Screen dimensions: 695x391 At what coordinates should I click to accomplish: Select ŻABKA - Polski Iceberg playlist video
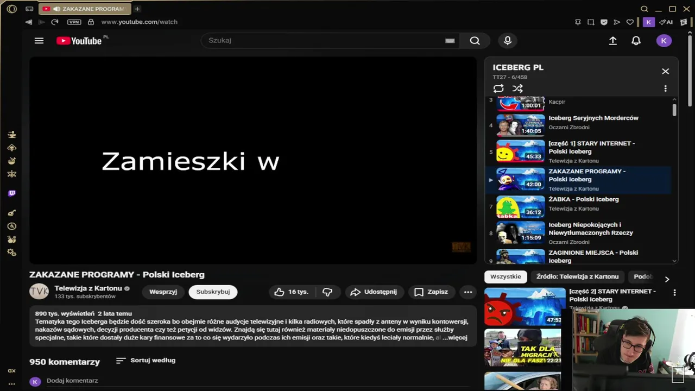(578, 207)
